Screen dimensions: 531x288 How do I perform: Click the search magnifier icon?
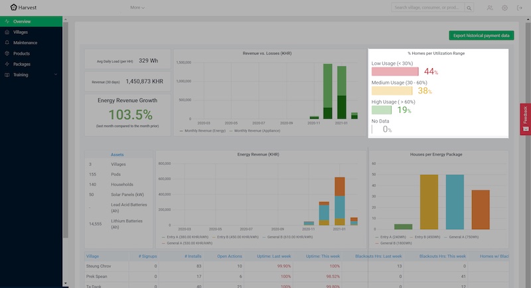point(469,8)
